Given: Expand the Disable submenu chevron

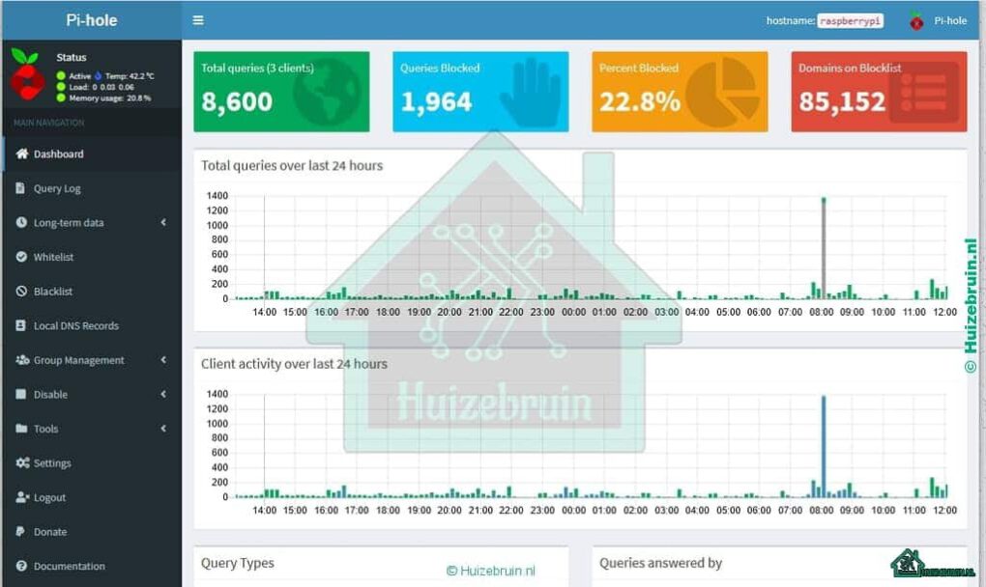Looking at the screenshot, I should (x=163, y=394).
